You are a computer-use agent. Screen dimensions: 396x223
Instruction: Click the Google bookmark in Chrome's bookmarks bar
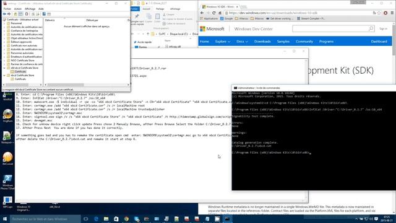coord(226,19)
